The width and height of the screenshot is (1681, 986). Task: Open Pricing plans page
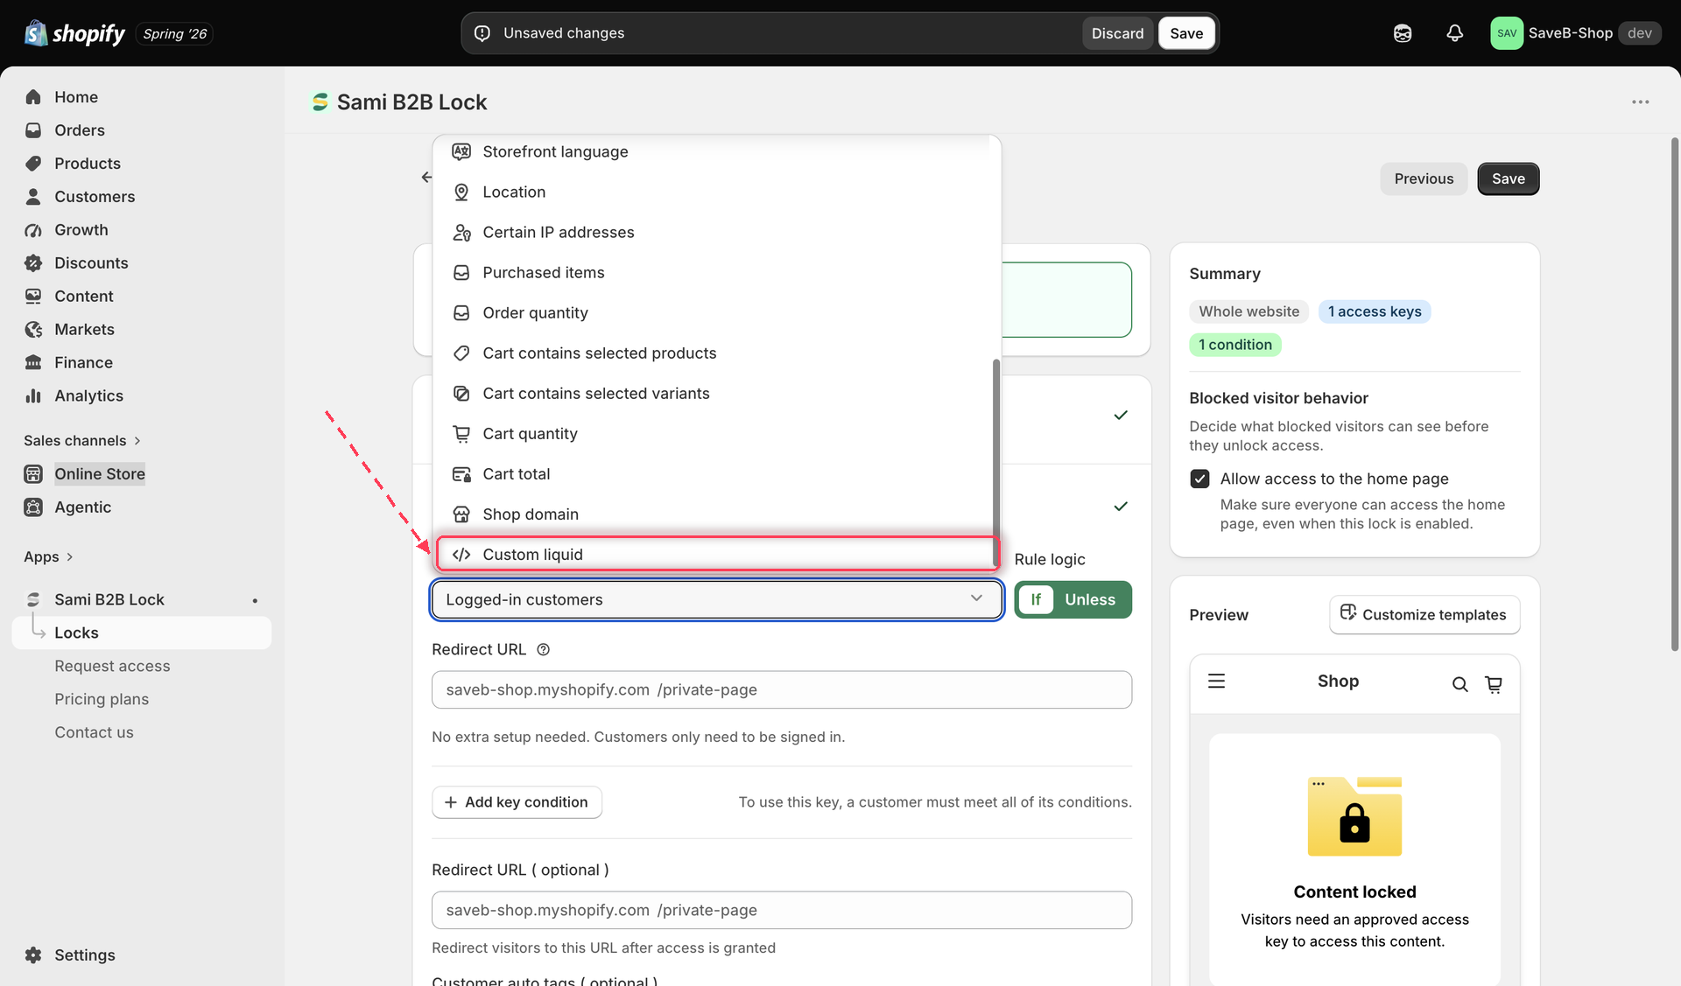[x=102, y=700]
